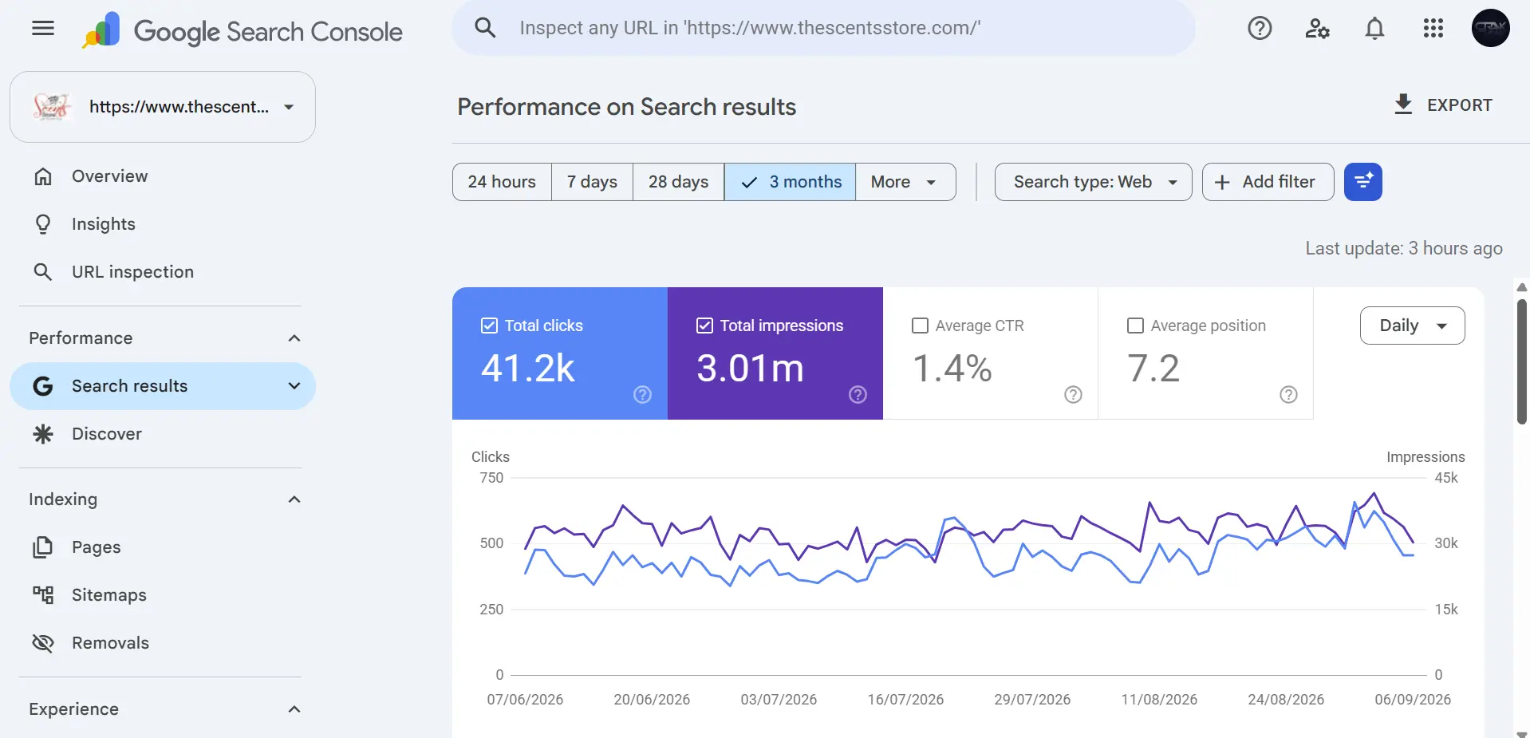Click the Google Search Console logo
Viewport: 1530px width, 738px height.
(x=243, y=31)
